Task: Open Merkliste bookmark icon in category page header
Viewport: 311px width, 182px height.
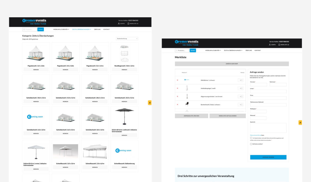Action: 128,24
